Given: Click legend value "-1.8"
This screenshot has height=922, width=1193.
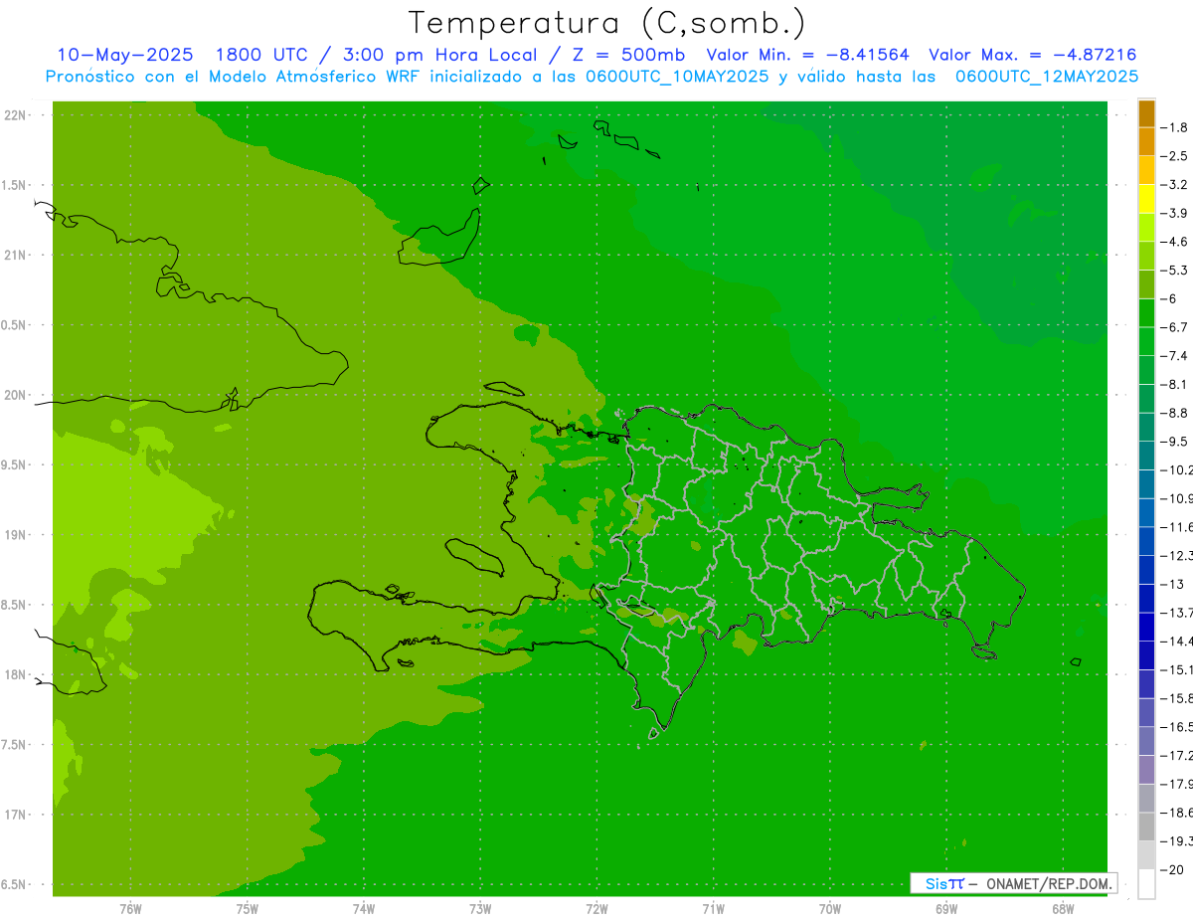Looking at the screenshot, I should [1174, 127].
